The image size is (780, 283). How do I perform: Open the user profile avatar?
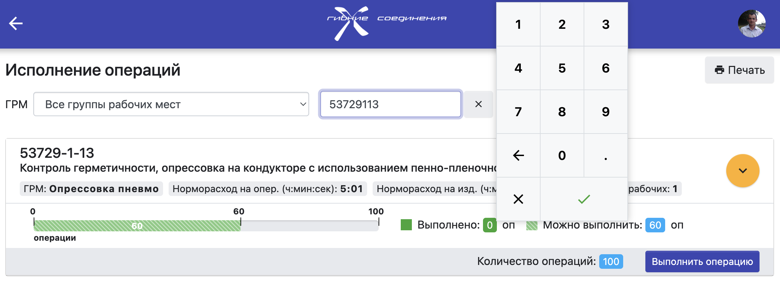click(x=752, y=24)
